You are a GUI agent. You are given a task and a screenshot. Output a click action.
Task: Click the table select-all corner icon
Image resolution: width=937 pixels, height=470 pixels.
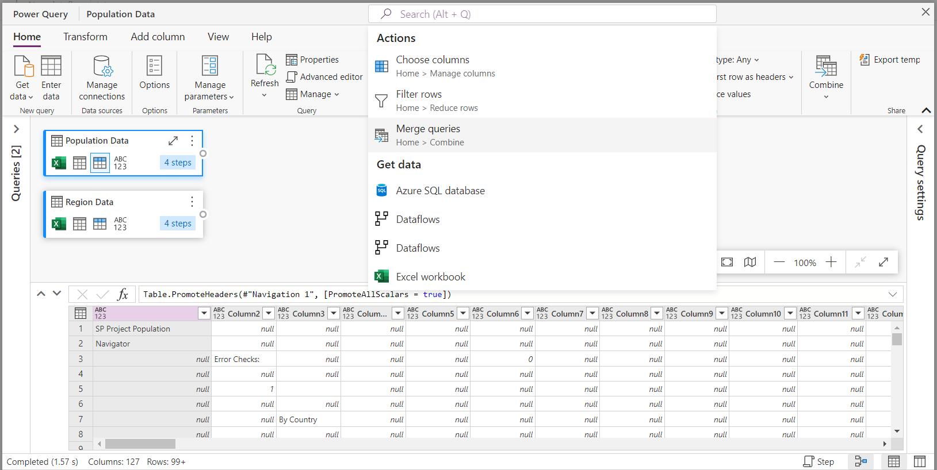pyautogui.click(x=81, y=313)
